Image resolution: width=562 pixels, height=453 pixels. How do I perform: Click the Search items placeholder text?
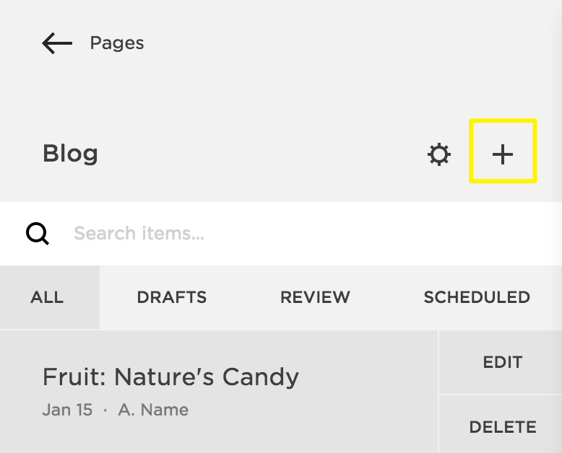[x=139, y=233]
